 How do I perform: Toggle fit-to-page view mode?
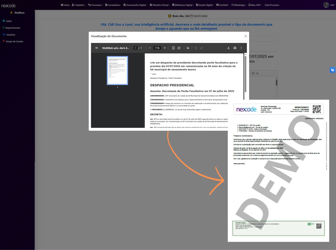(173, 48)
